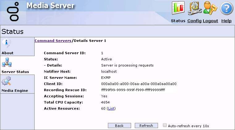This screenshot has height=130, width=235.
Task: Click the Status bar chart icon
Action: point(178,8)
